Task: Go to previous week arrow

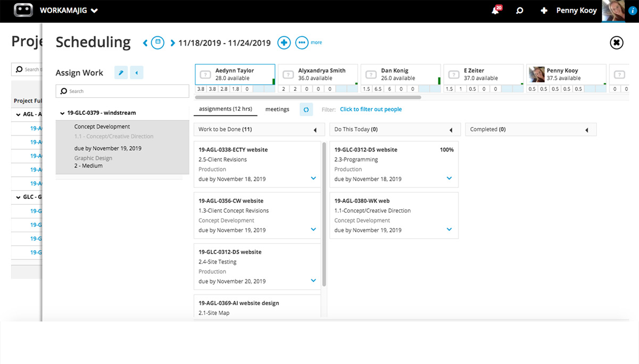Action: 145,43
